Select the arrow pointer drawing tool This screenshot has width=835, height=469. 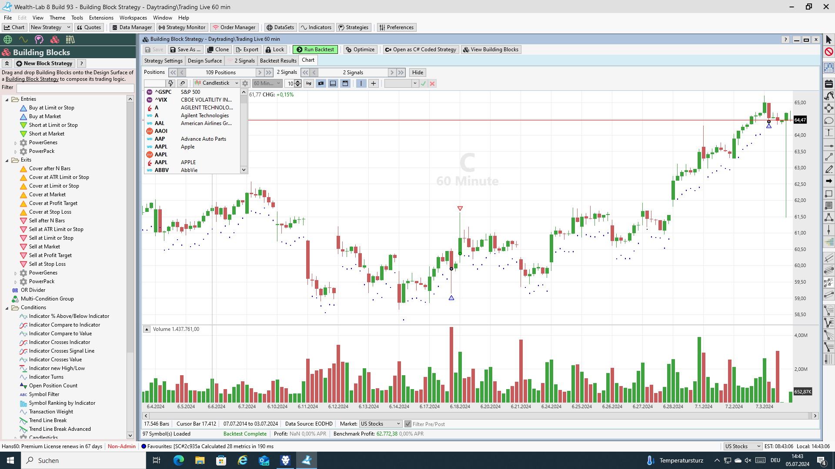[828, 40]
